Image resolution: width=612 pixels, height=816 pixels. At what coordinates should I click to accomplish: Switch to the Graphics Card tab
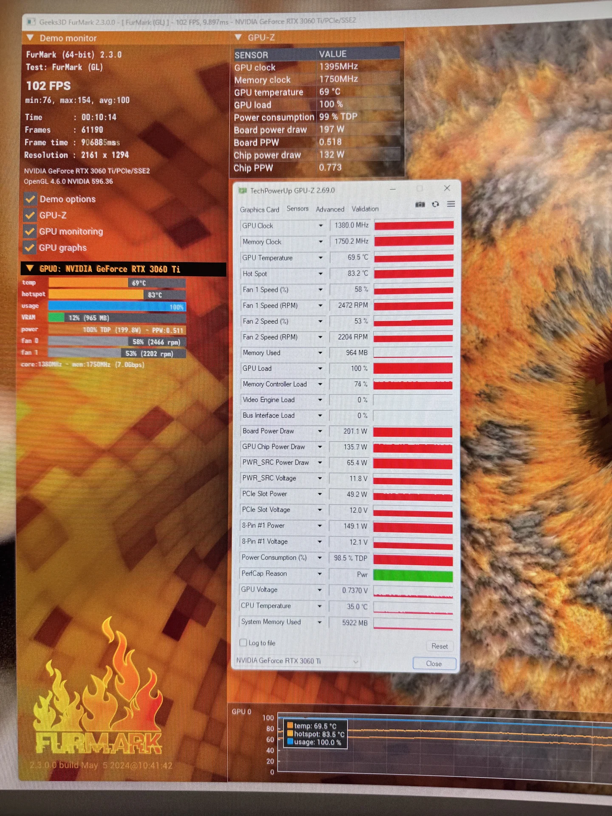pyautogui.click(x=260, y=210)
